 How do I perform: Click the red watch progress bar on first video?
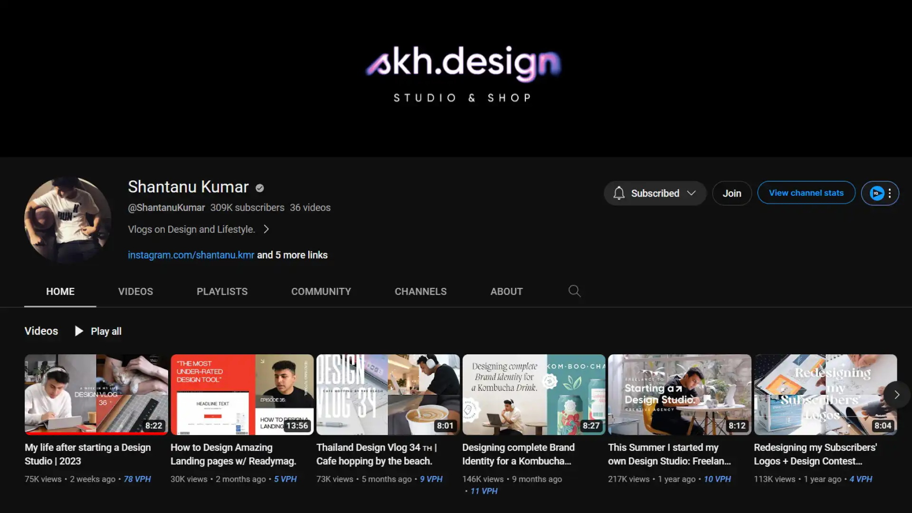[x=95, y=434]
